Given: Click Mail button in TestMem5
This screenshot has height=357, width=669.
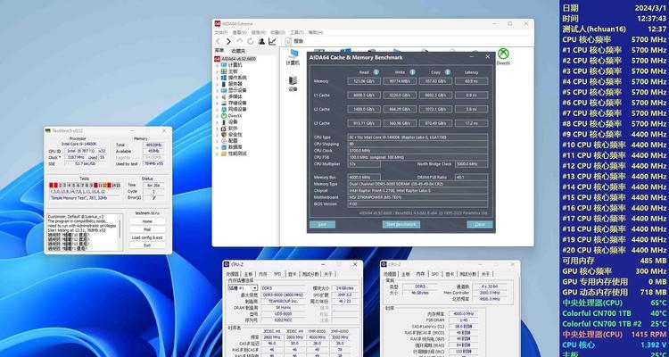Looking at the screenshot, I should (147, 229).
